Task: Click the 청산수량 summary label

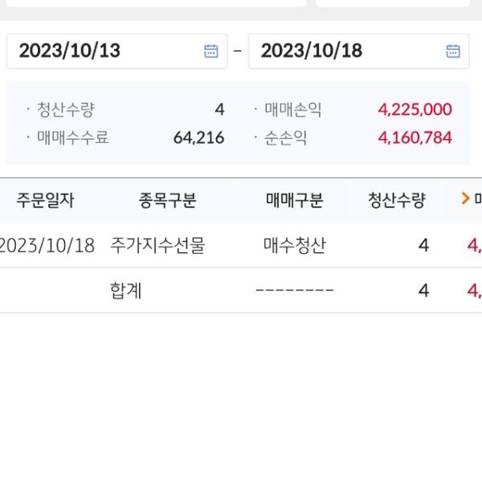Action: pos(65,110)
